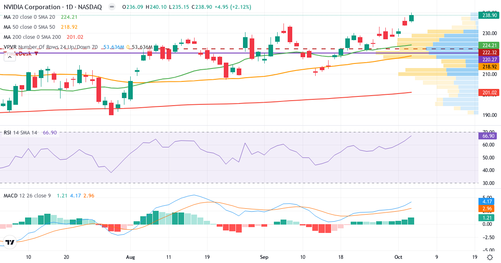Screen dimensions: 501x263
Task: Click red 201.02 value in MA 200 legend
Action: pyautogui.click(x=76, y=37)
